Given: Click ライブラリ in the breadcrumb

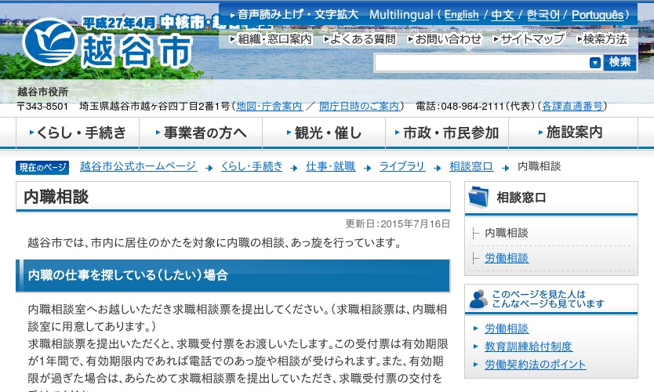Looking at the screenshot, I should (x=402, y=166).
